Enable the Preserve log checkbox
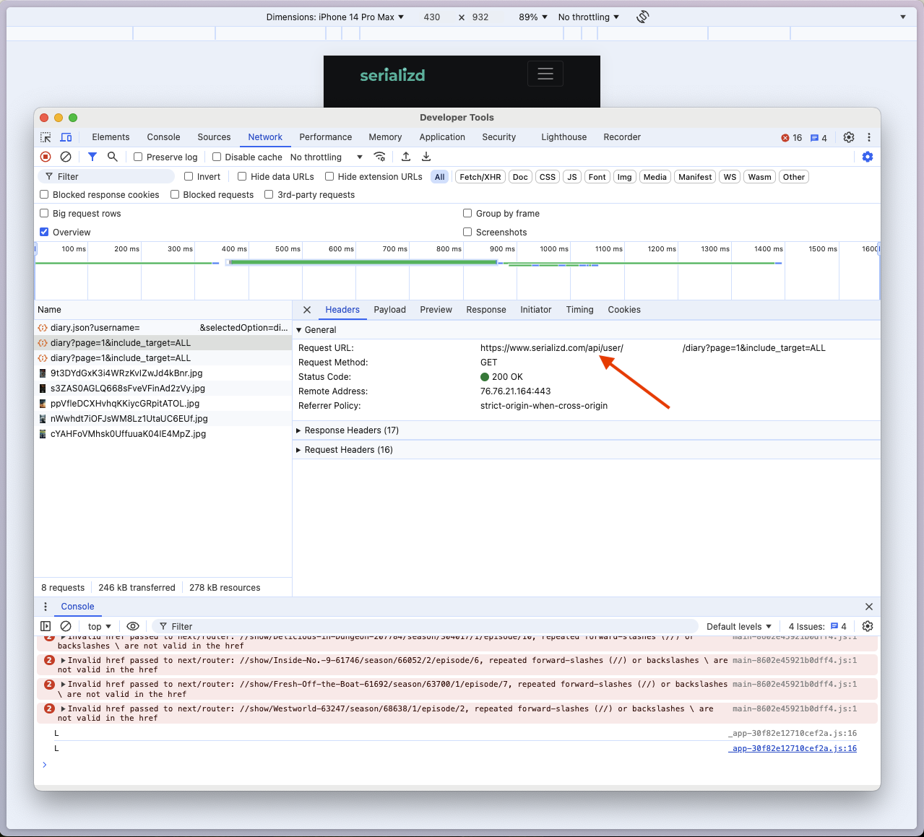The width and height of the screenshot is (924, 837). tap(137, 156)
